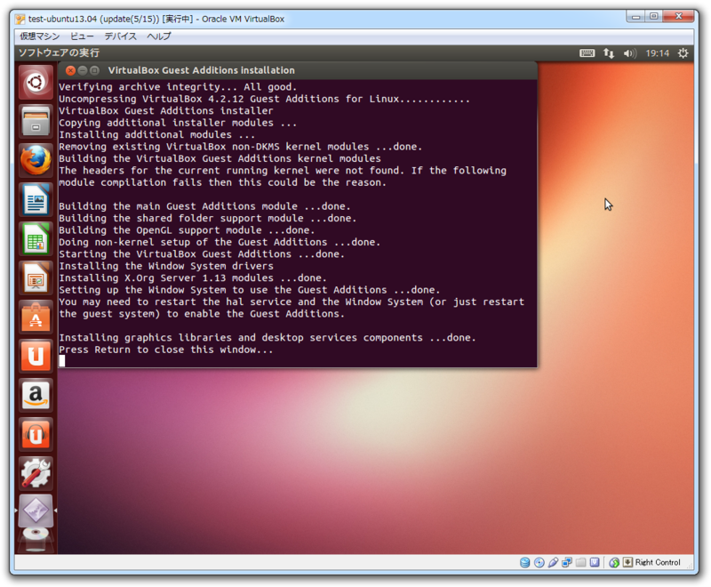Click 'ソフトウェアの実行' in the top panel

[59, 53]
